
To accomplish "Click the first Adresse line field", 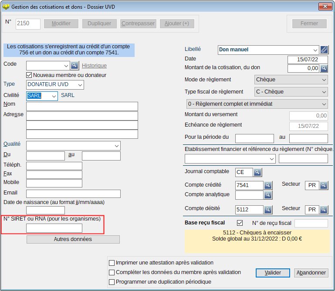I will (x=82, y=116).
